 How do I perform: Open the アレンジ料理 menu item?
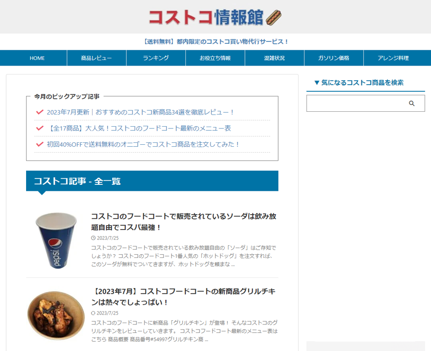coord(393,58)
